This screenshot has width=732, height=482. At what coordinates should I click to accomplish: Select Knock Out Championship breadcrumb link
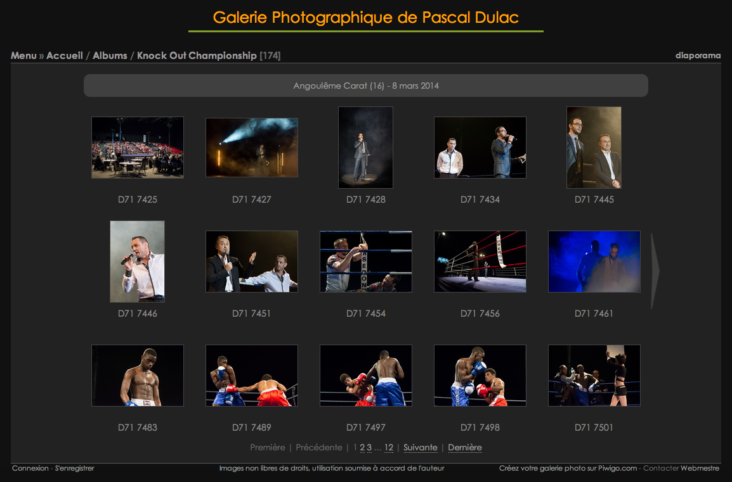coord(197,56)
